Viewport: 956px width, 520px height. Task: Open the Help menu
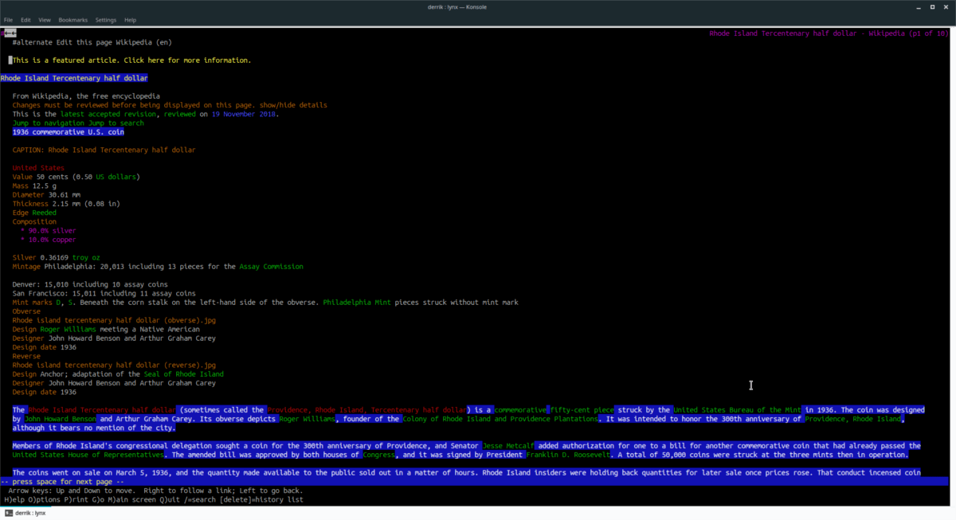point(131,20)
